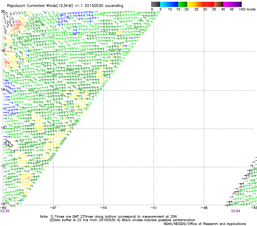
Task: Click the latitude label '18'
Action: [x=3, y=50]
